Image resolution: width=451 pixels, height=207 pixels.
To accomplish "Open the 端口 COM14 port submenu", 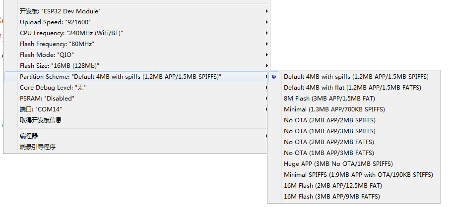I will [137, 109].
